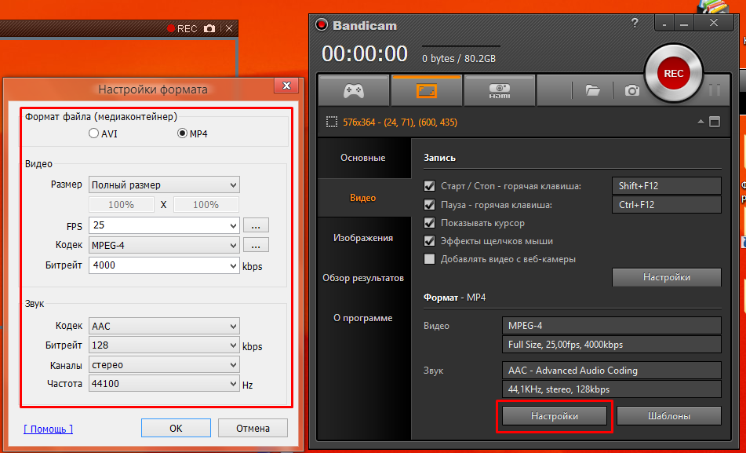Toggle Эффекты щелчков мыши checkbox

pyautogui.click(x=429, y=241)
